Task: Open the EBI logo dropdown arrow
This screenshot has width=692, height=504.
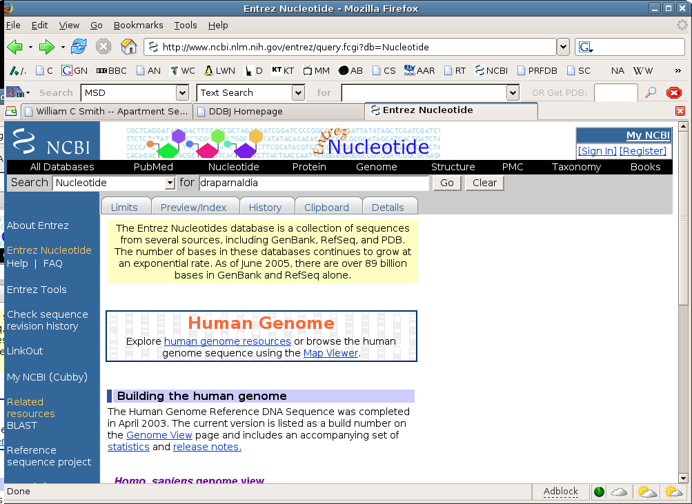Action: click(x=28, y=92)
